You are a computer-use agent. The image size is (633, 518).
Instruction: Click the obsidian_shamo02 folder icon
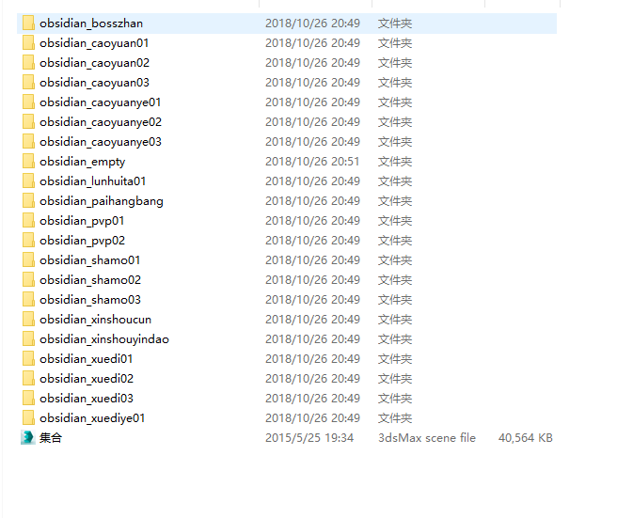[28, 280]
